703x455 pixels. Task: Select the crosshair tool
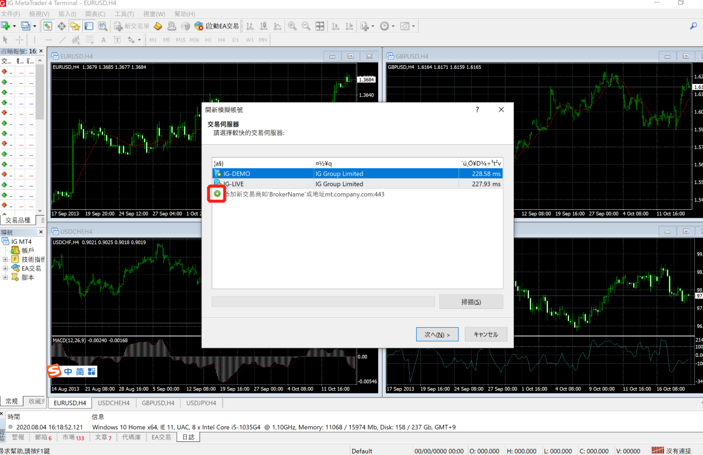19,40
